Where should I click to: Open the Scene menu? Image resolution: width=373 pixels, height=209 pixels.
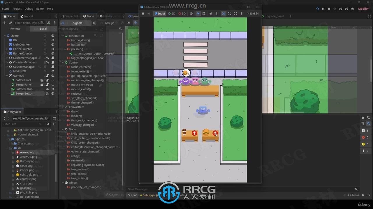click(x=6, y=9)
